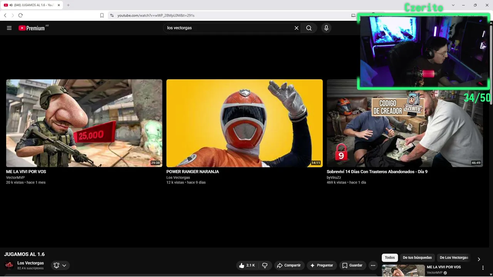Close the JUGAMOS AL 1.6 browser tab
493x277 pixels.
(x=59, y=5)
